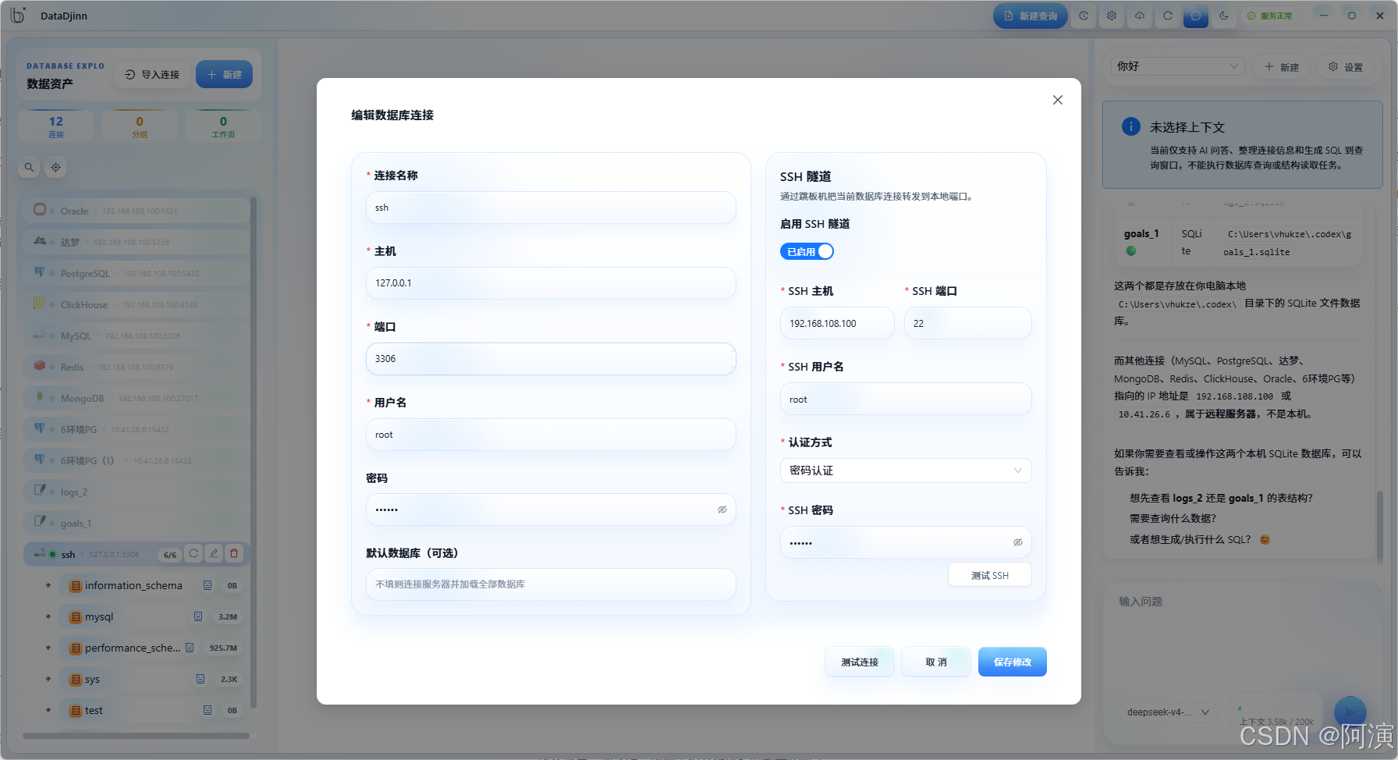The width and height of the screenshot is (1398, 760).
Task: Save the connection changes
Action: click(1012, 662)
